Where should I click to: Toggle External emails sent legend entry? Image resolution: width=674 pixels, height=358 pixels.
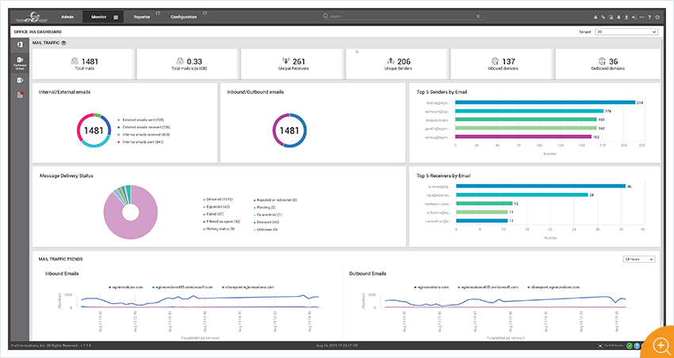[142, 120]
